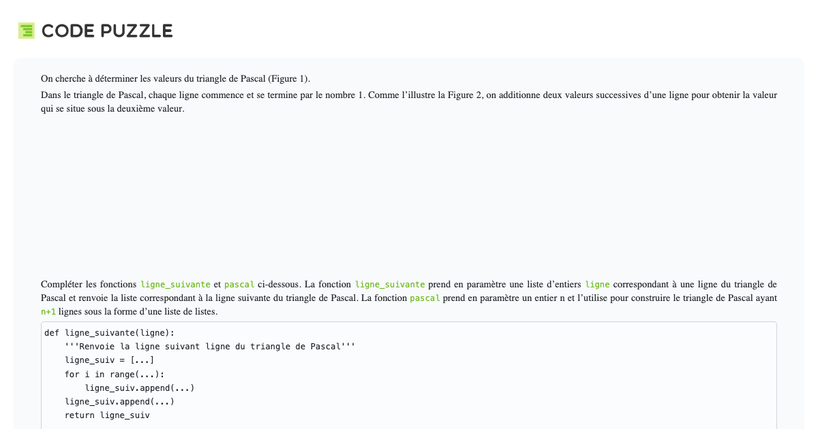The image size is (818, 429).
Task: Click the text "qui se situe sous la deuxième valeur"
Action: tap(112, 108)
